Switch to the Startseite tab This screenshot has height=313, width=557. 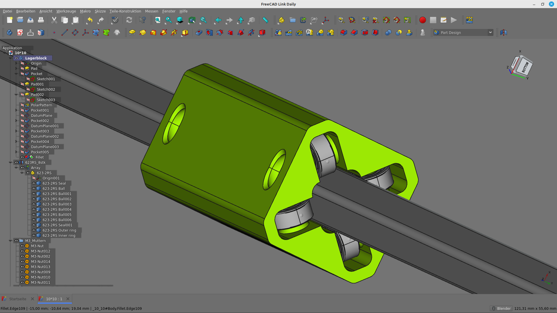[17, 299]
